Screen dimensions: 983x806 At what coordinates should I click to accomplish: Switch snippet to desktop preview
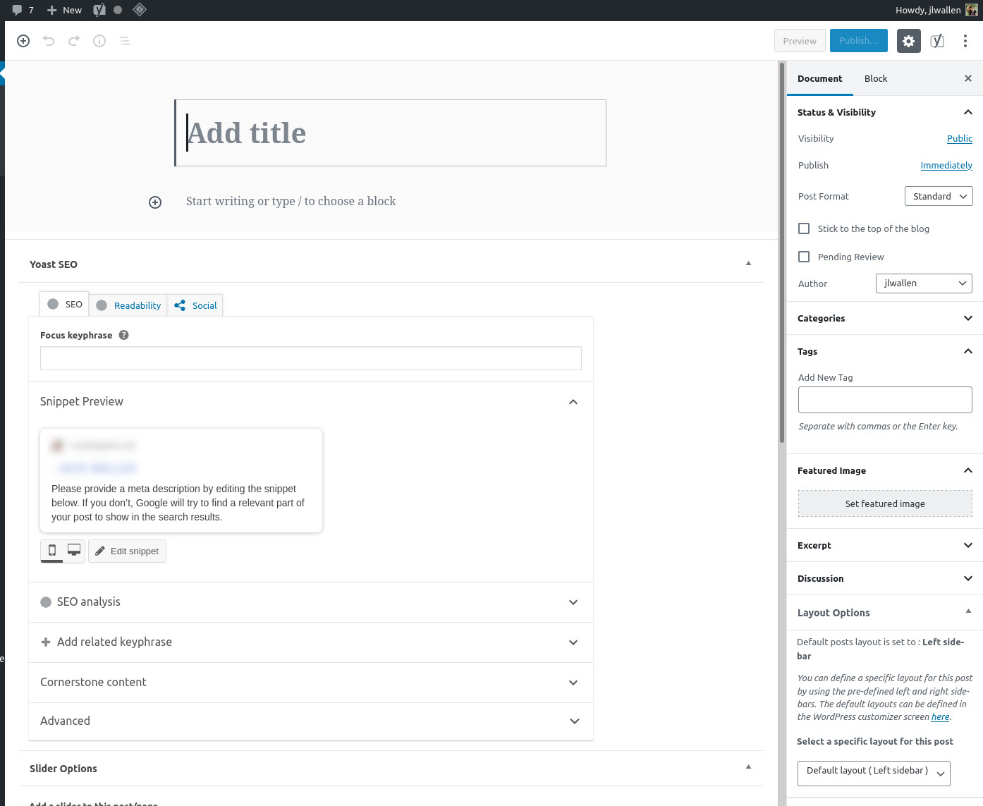pos(74,551)
